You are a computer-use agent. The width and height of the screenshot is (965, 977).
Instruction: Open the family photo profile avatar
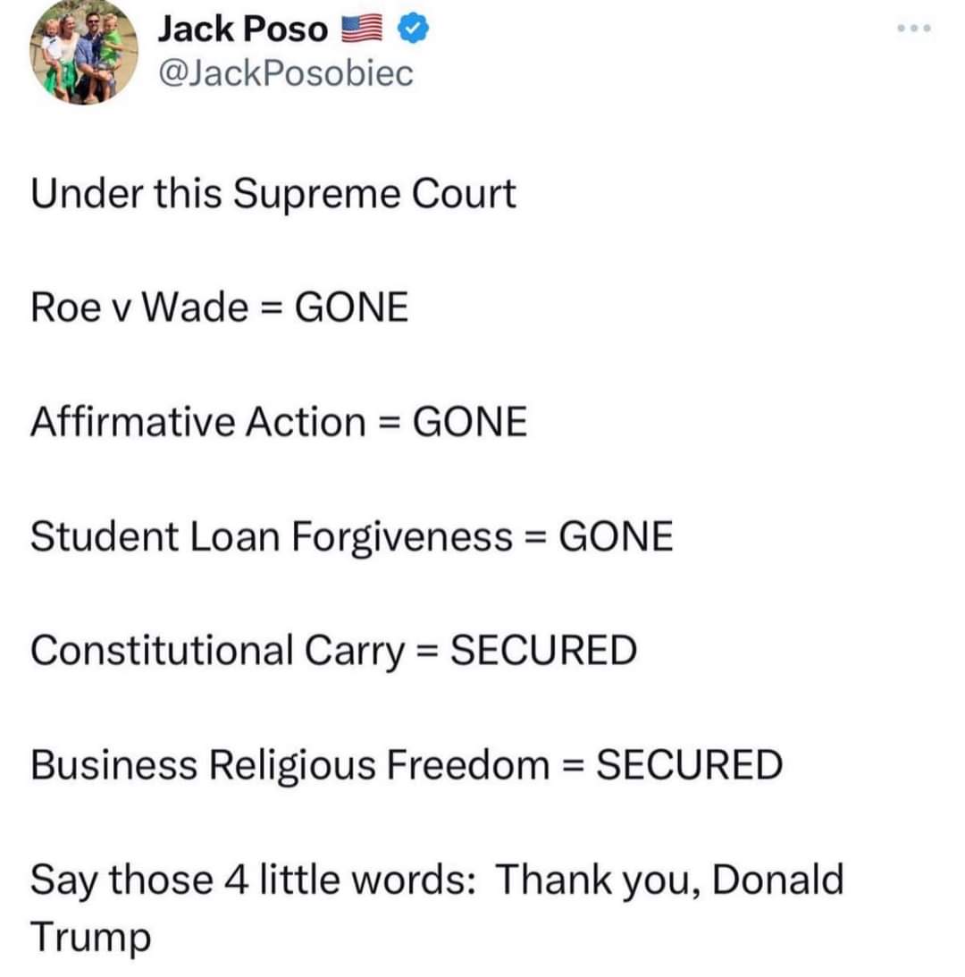(x=84, y=51)
